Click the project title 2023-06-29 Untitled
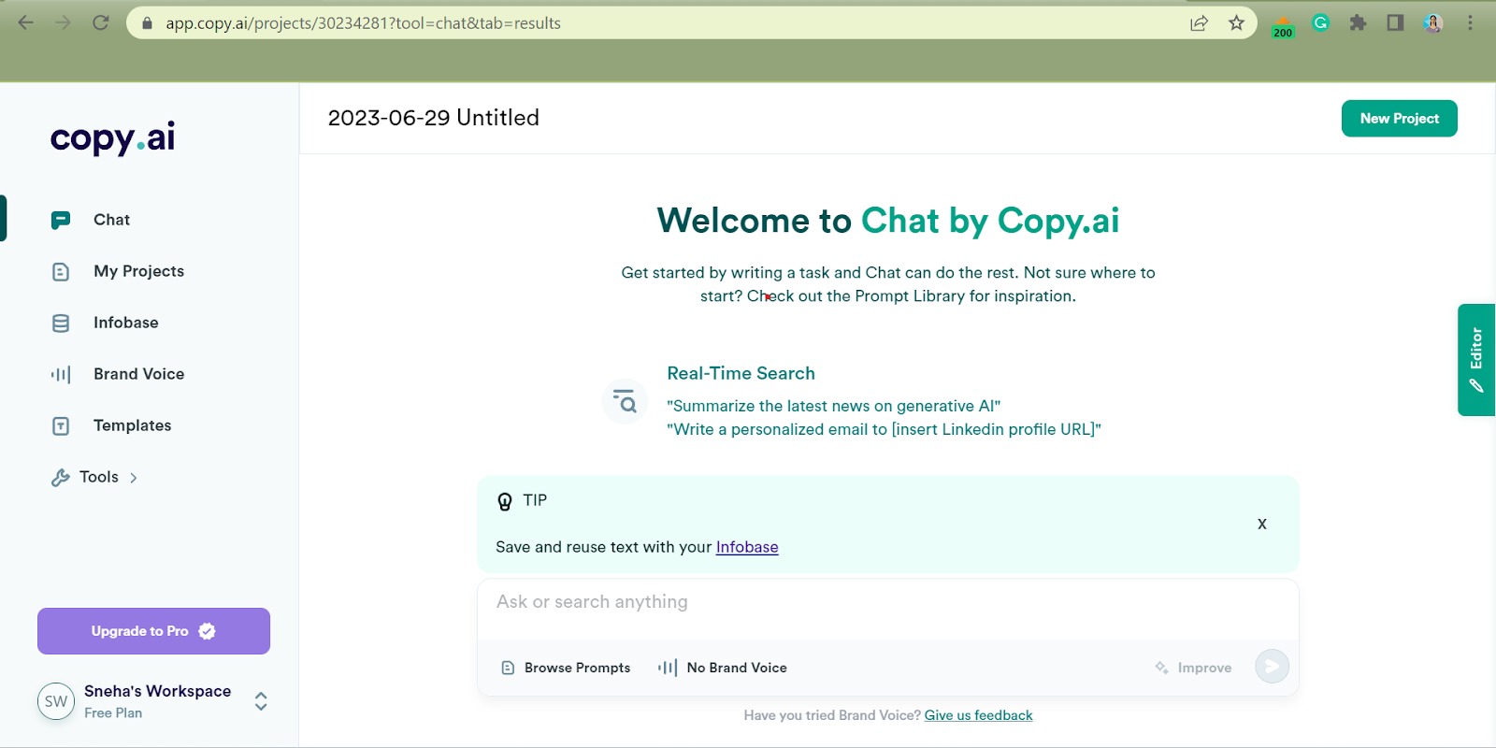Viewport: 1496px width, 748px height. tap(434, 118)
